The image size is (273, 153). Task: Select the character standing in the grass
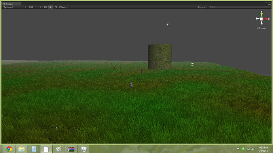tap(131, 85)
